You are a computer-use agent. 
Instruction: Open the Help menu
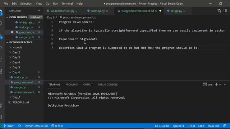pyautogui.click(x=79, y=4)
